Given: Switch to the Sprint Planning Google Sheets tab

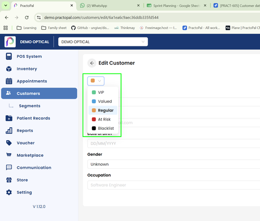Looking at the screenshot, I should coord(176,6).
